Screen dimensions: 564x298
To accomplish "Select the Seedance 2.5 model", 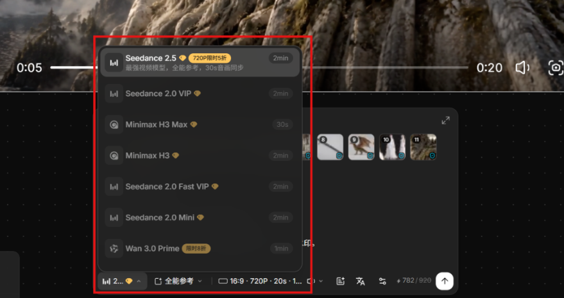I will [x=200, y=63].
